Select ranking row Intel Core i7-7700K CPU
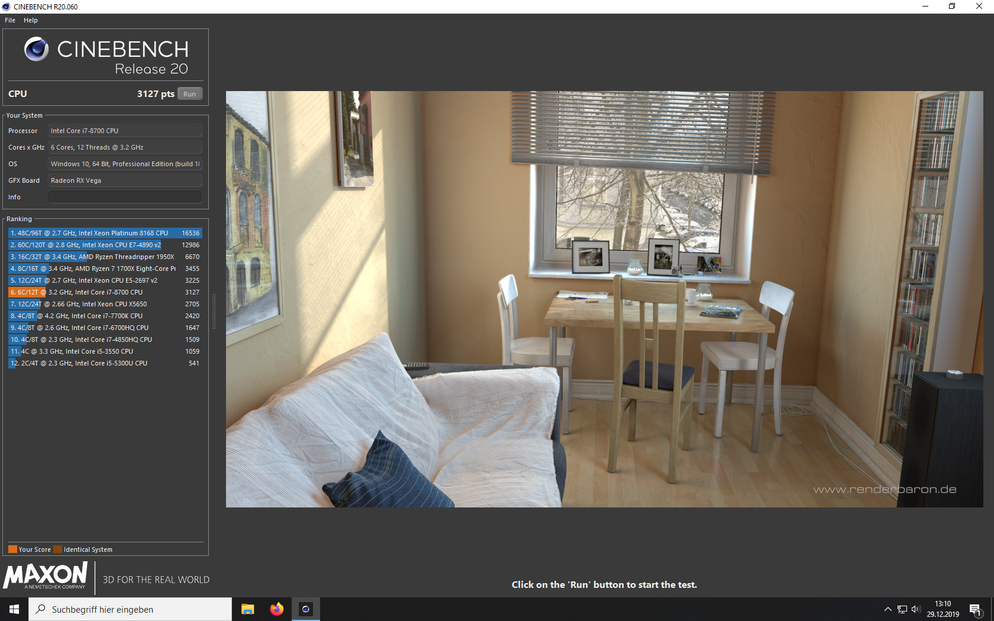Screen dimensions: 994x621 click(x=105, y=316)
